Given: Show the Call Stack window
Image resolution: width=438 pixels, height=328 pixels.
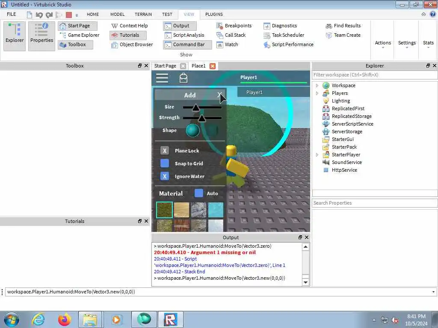Looking at the screenshot, I should coord(231,35).
